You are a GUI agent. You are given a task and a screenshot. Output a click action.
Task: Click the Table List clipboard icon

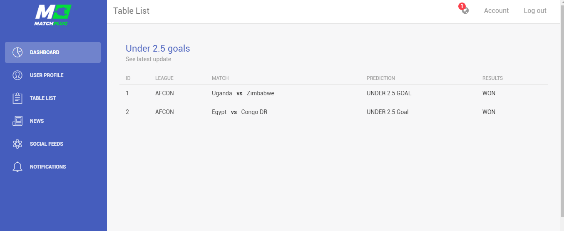[x=17, y=98]
